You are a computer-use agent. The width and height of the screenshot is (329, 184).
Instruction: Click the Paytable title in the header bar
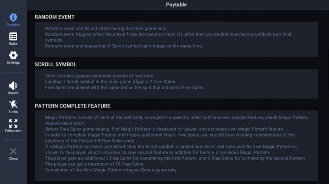176,5
